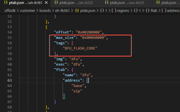Click JSON file icon on em-lb525 tab

point(107,3)
